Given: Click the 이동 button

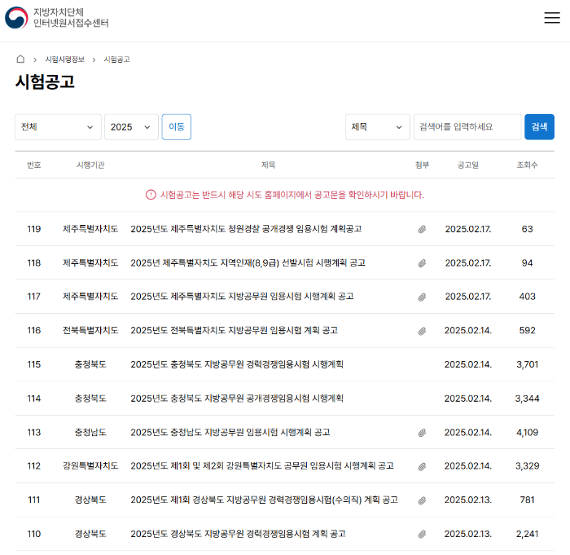Looking at the screenshot, I should tap(177, 126).
